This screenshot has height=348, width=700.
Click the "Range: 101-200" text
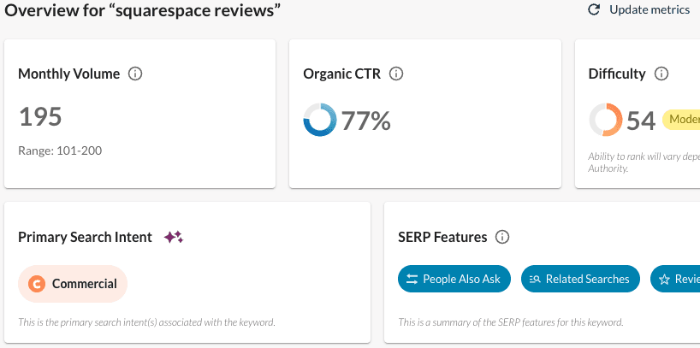[59, 150]
